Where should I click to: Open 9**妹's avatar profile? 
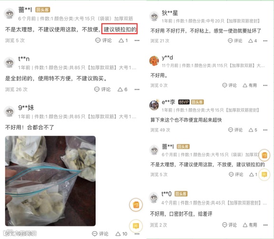[10, 112]
